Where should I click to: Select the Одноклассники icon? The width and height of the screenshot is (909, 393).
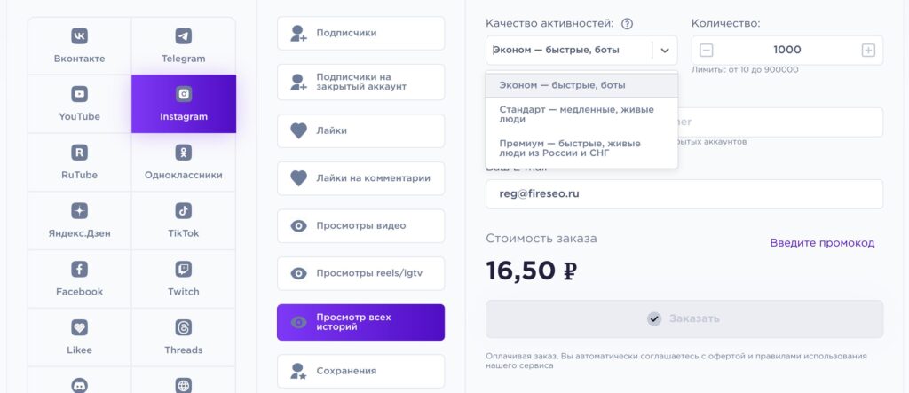[183, 153]
